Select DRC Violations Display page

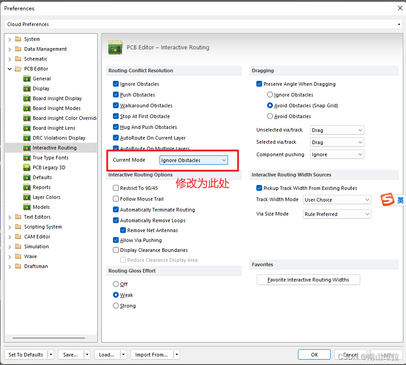(59, 138)
